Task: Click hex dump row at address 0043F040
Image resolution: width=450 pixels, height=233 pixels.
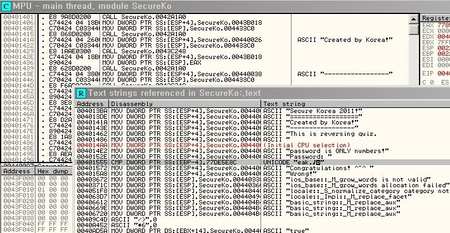Action: click(x=37, y=224)
